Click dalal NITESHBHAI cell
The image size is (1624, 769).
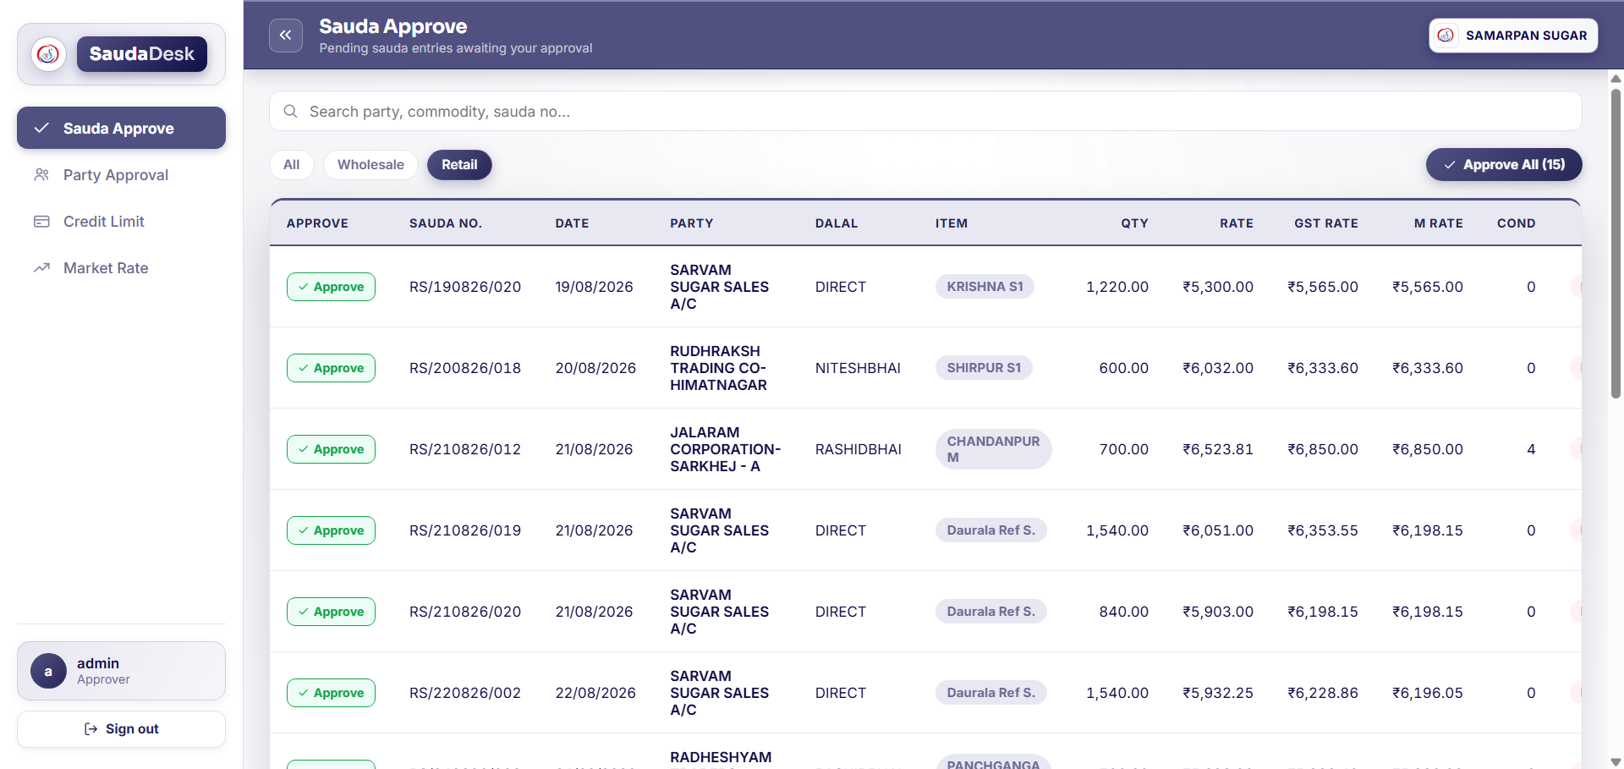coord(858,368)
